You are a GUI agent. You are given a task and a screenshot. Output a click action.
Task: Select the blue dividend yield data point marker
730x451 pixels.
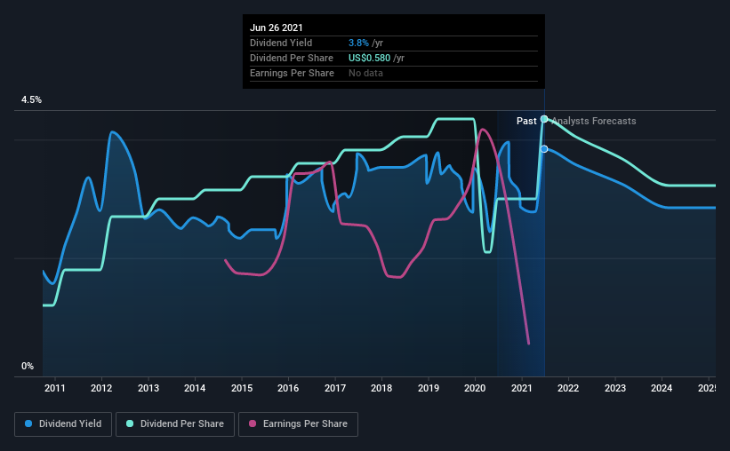[x=544, y=149]
